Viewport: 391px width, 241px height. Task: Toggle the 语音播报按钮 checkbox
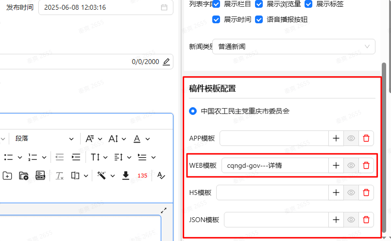pyautogui.click(x=259, y=19)
